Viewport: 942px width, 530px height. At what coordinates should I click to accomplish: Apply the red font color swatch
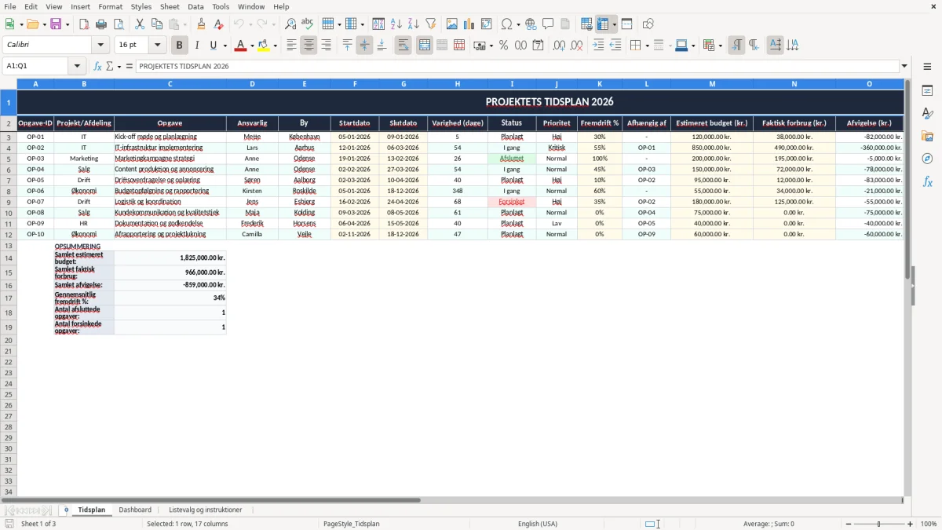(x=240, y=46)
